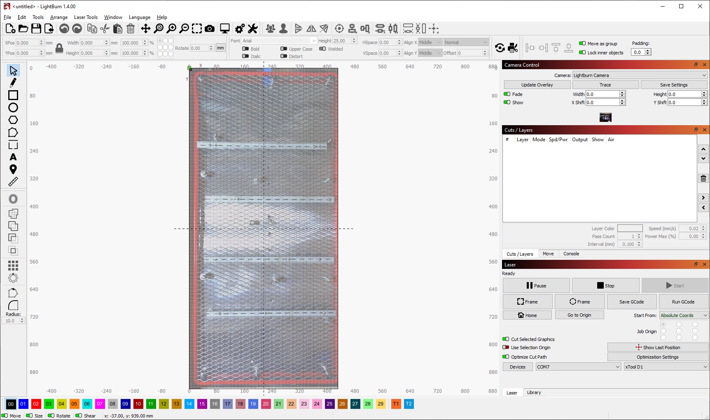Viewport: 710px width, 420px height.
Task: Click the Go to Origin button
Action: coord(579,315)
